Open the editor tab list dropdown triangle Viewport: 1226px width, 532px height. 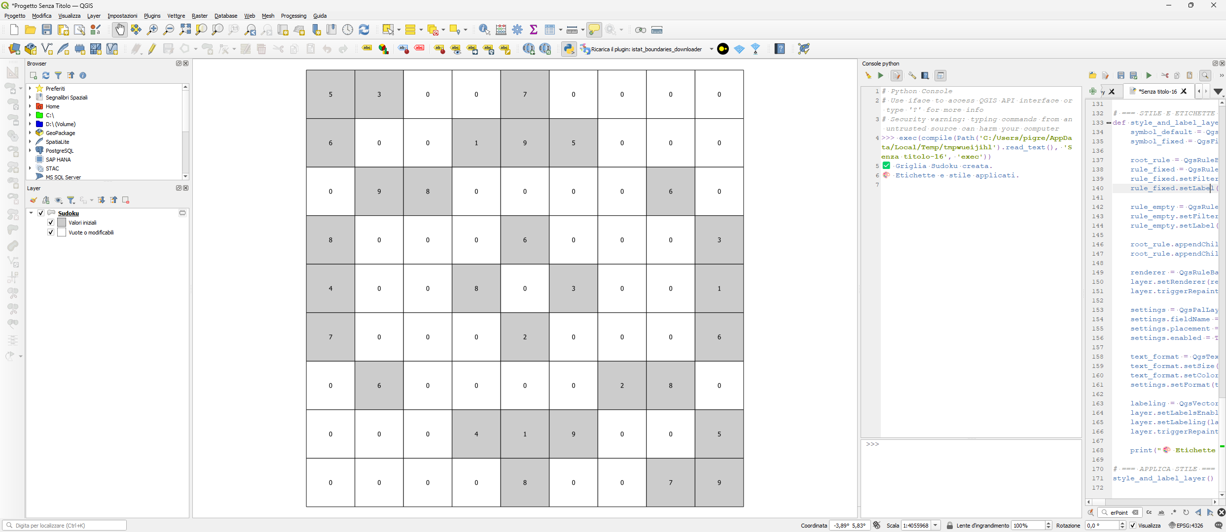[1218, 91]
